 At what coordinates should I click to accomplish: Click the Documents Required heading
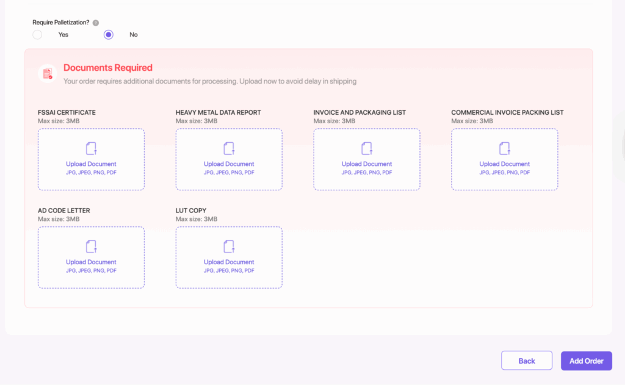point(108,68)
